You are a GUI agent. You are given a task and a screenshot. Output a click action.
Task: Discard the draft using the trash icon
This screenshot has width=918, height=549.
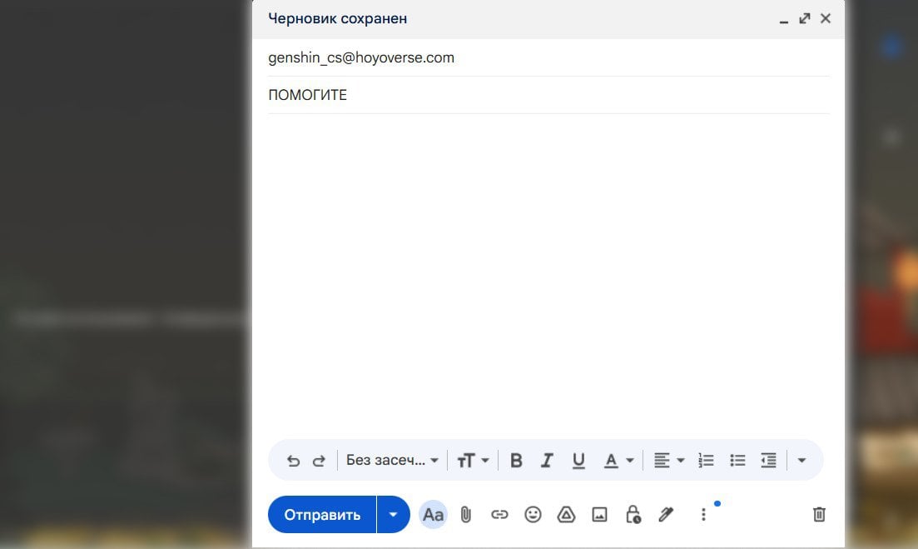click(x=818, y=514)
